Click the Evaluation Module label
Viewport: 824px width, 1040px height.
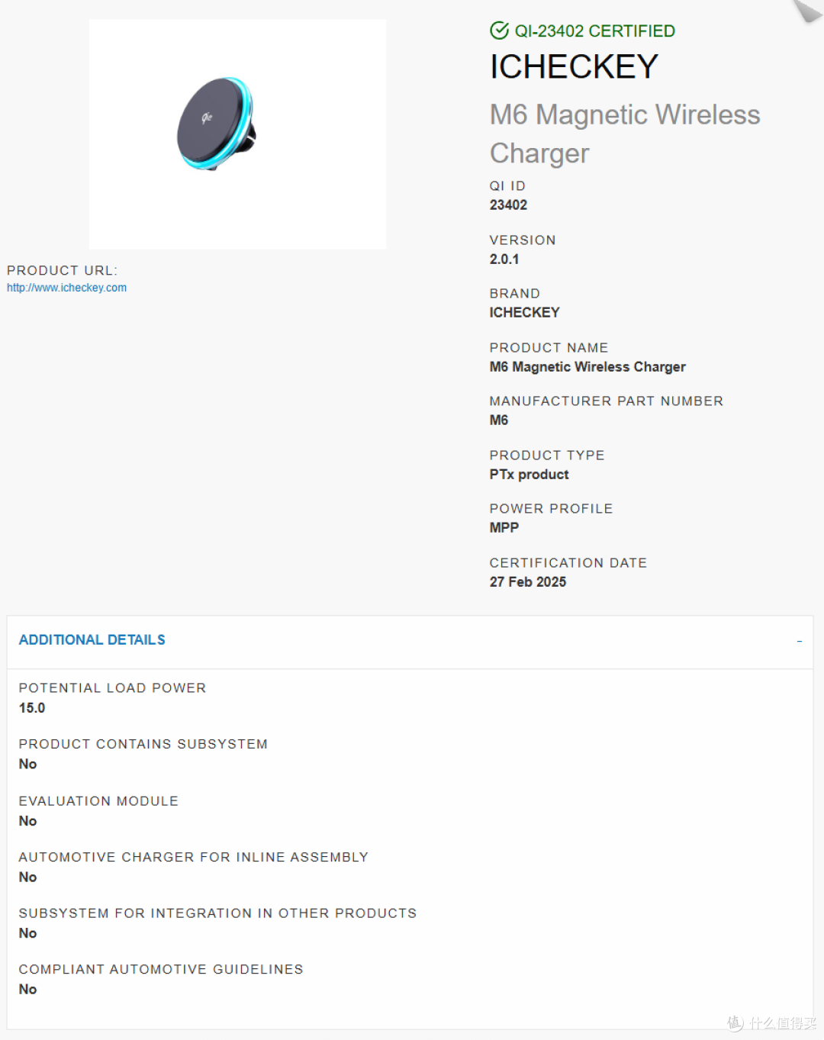(x=98, y=800)
